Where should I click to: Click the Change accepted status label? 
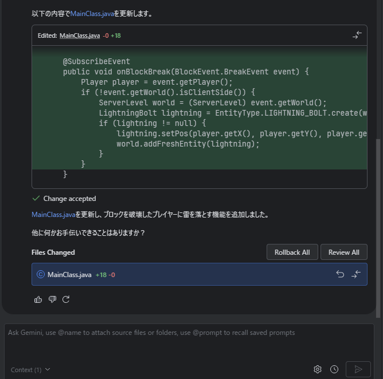coord(69,199)
